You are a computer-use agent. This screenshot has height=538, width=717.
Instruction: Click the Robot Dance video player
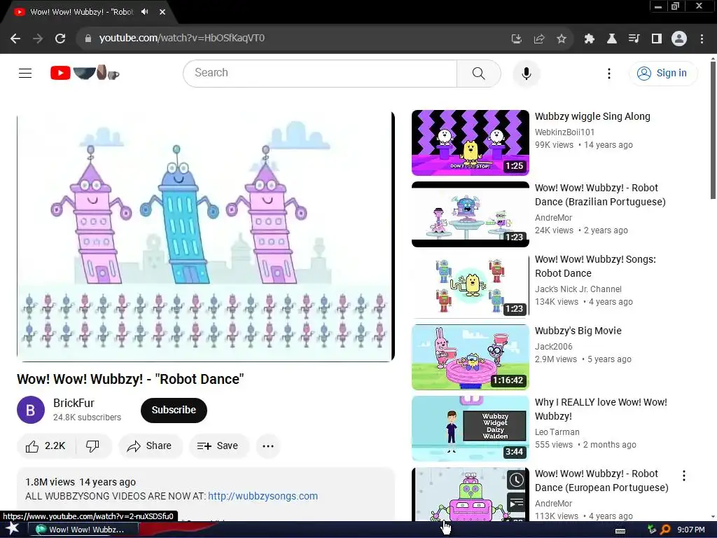click(x=205, y=237)
